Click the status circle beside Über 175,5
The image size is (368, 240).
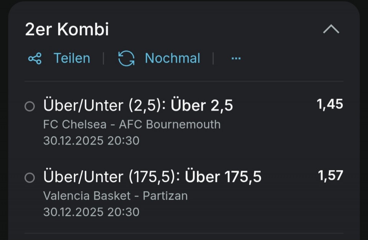point(30,178)
